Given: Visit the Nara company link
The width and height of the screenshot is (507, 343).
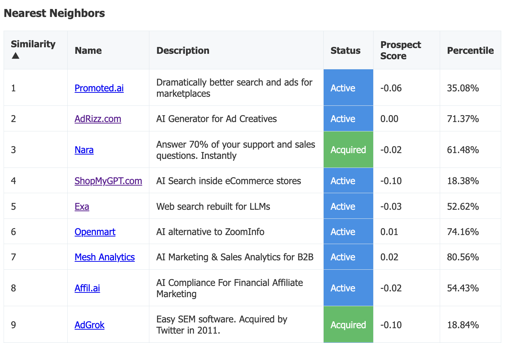Looking at the screenshot, I should 84,149.
